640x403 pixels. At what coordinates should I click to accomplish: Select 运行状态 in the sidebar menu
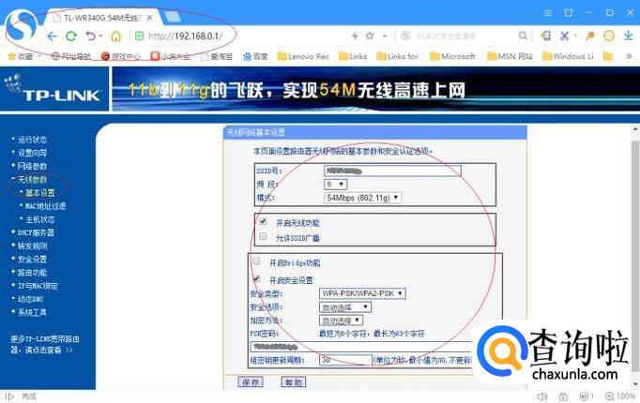32,140
